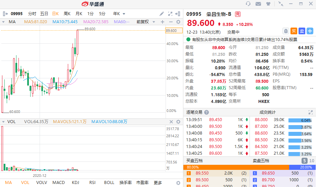Click the orange Buy button
The image size is (316, 187).
pos(294,31)
